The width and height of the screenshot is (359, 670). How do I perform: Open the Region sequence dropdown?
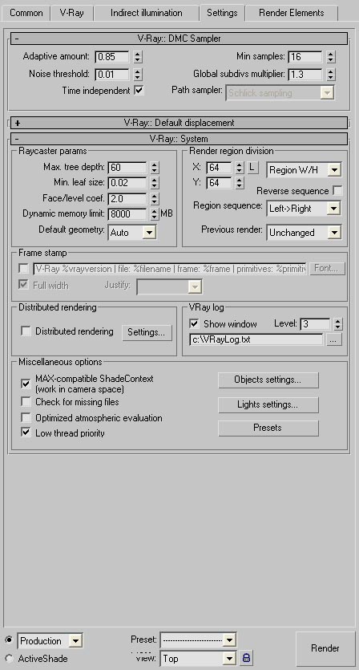tap(304, 209)
